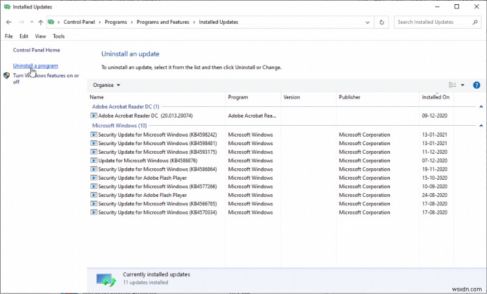Select Adobe Flash Player update dated 15-10-2020

[142, 178]
